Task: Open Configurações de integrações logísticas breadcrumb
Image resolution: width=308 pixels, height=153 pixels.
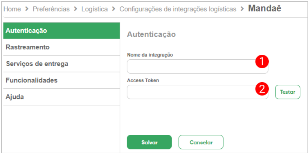Action: tap(178, 9)
